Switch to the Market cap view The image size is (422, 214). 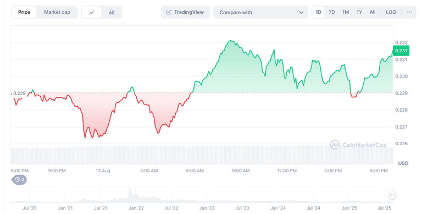(57, 12)
